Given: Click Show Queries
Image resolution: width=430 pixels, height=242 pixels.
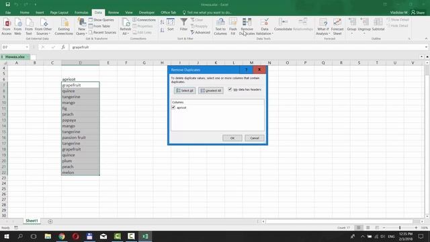Looking at the screenshot, I should [x=101, y=19].
